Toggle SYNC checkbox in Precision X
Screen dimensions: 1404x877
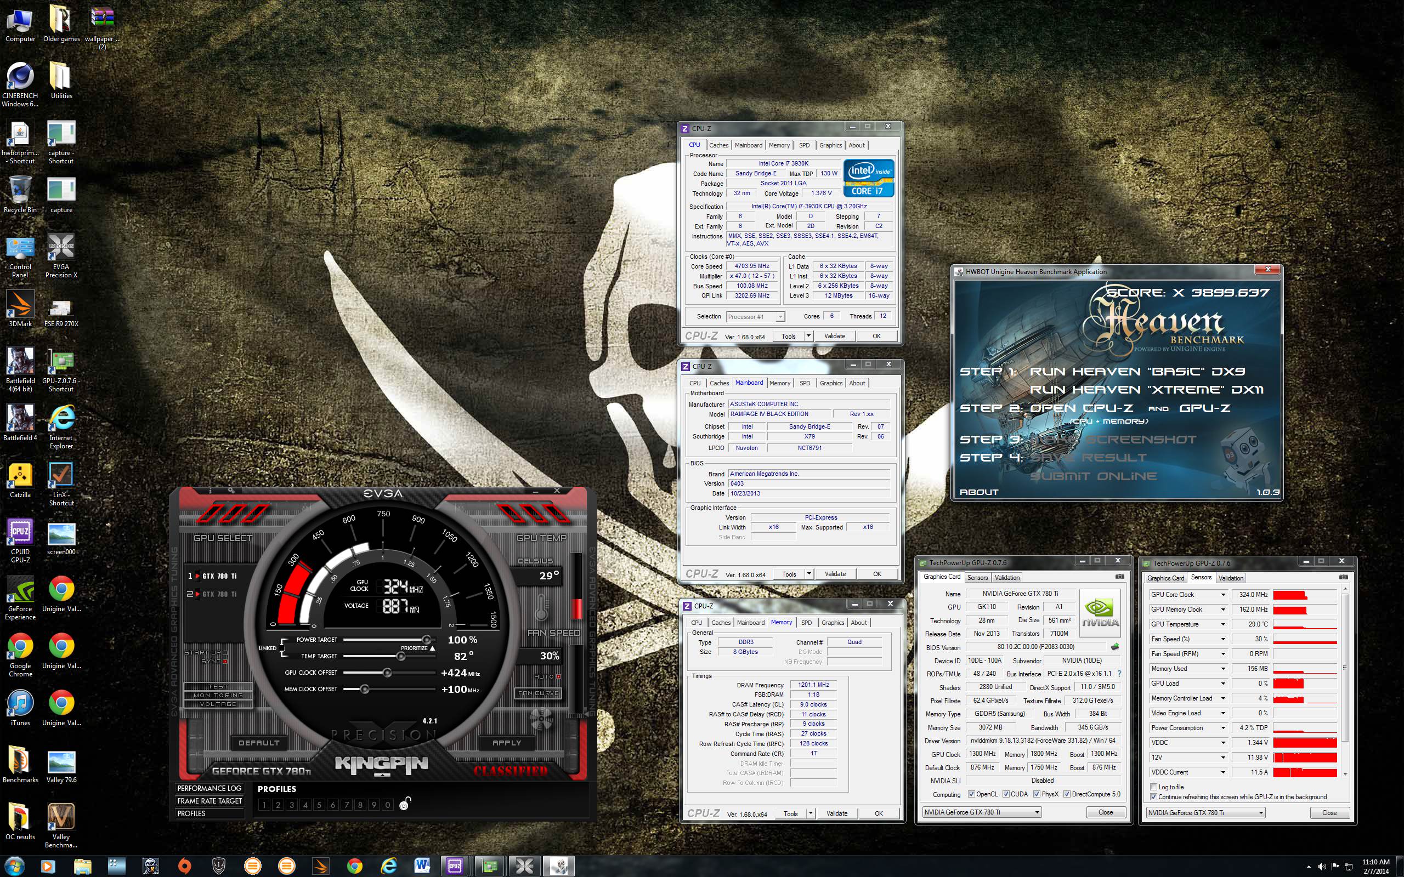click(x=225, y=661)
